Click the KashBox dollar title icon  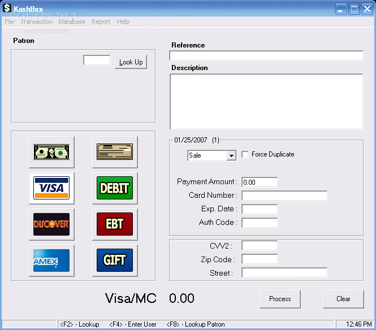[x=7, y=8]
